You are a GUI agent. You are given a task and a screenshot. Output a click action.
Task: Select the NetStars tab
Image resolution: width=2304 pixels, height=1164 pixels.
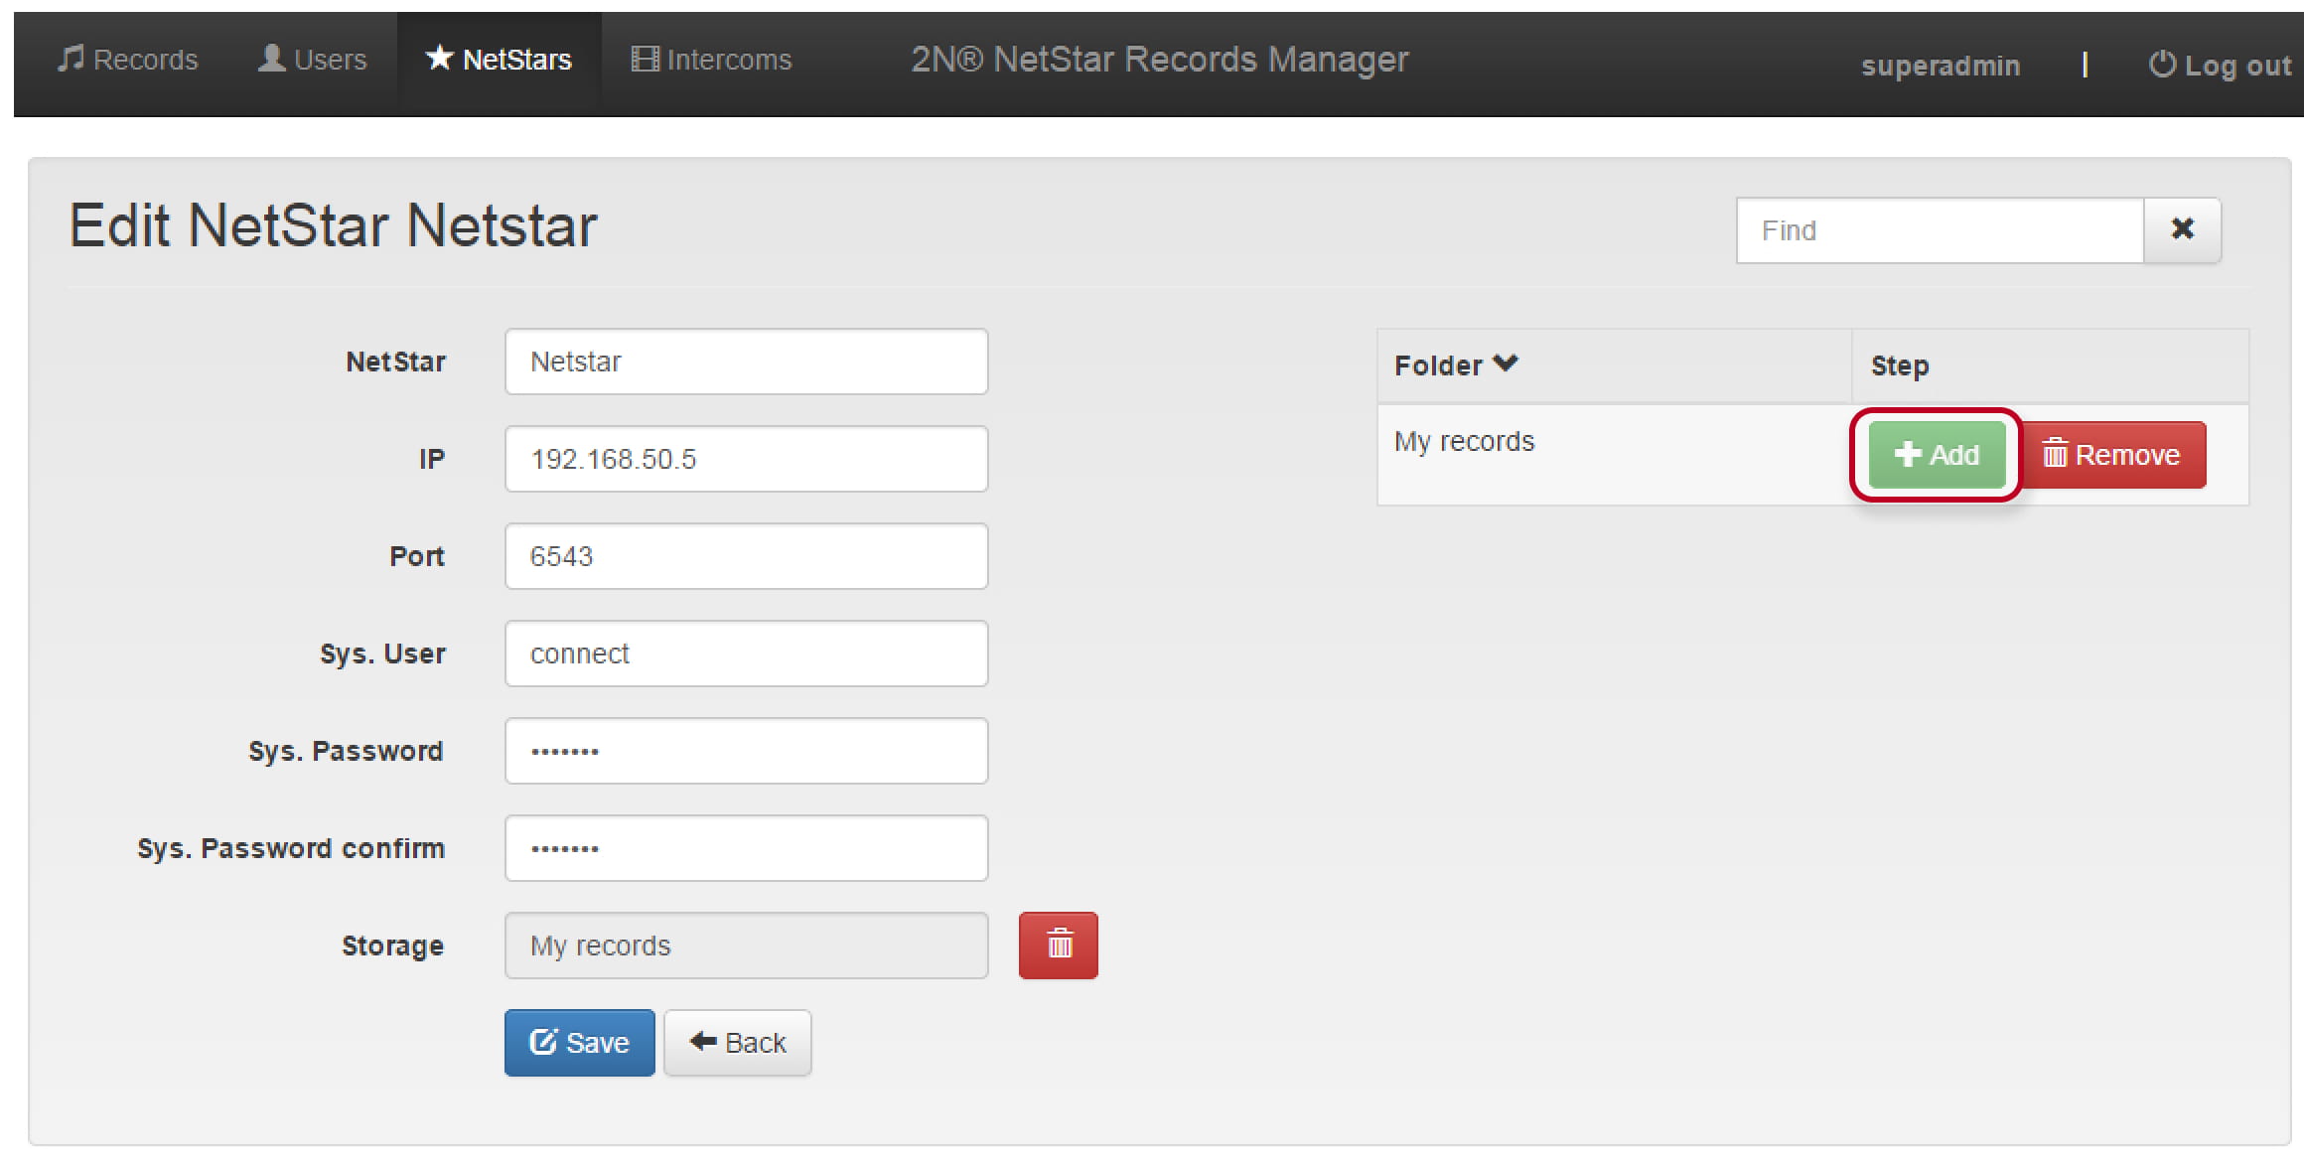pos(499,60)
